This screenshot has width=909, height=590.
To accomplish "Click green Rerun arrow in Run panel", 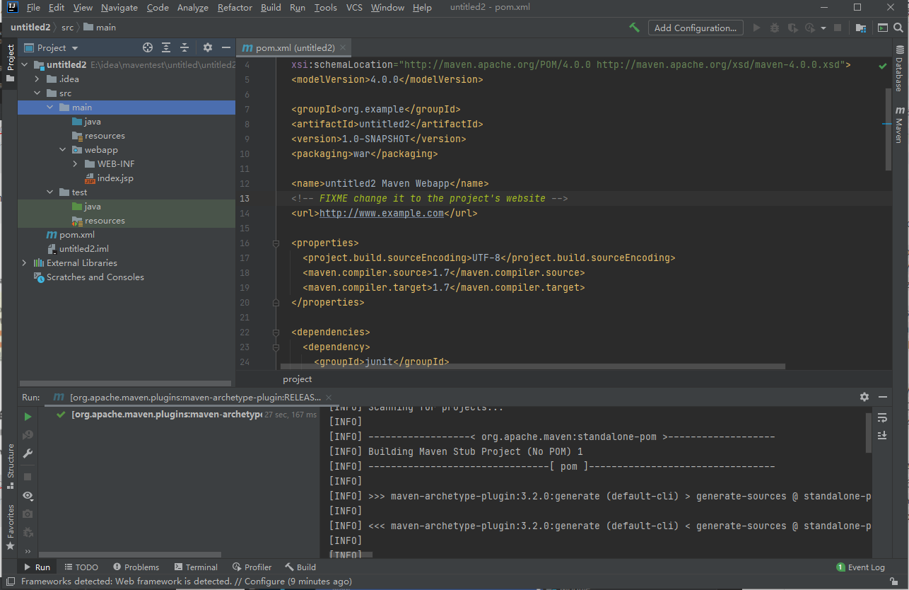I will point(28,416).
